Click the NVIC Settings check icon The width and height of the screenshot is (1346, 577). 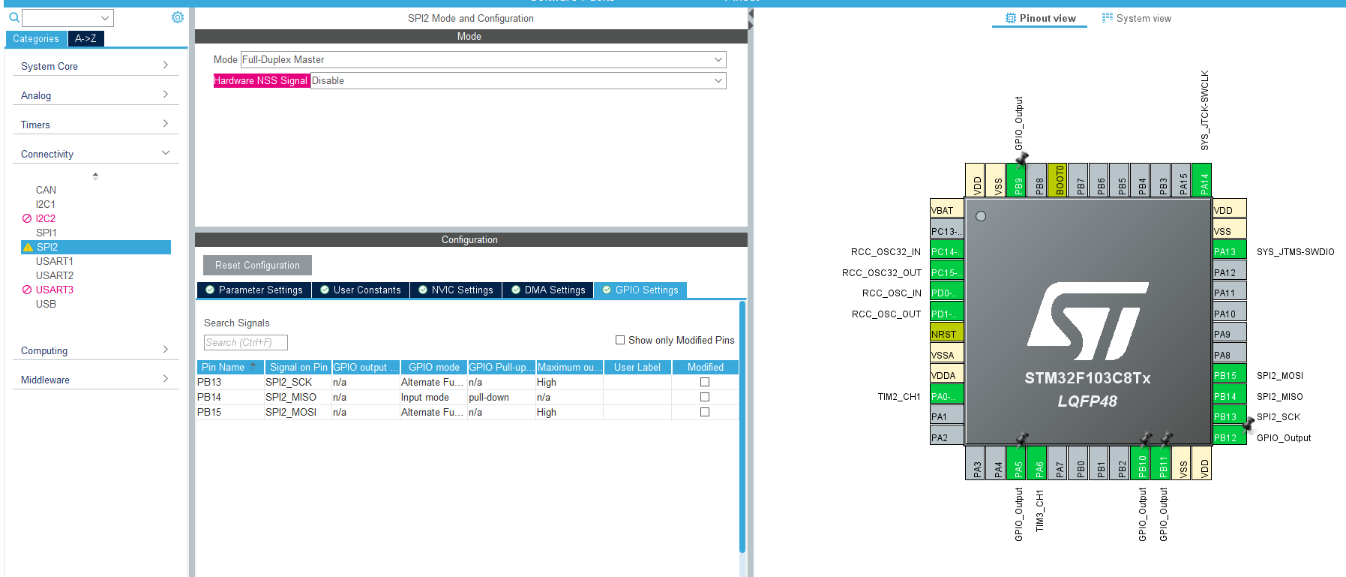point(423,290)
